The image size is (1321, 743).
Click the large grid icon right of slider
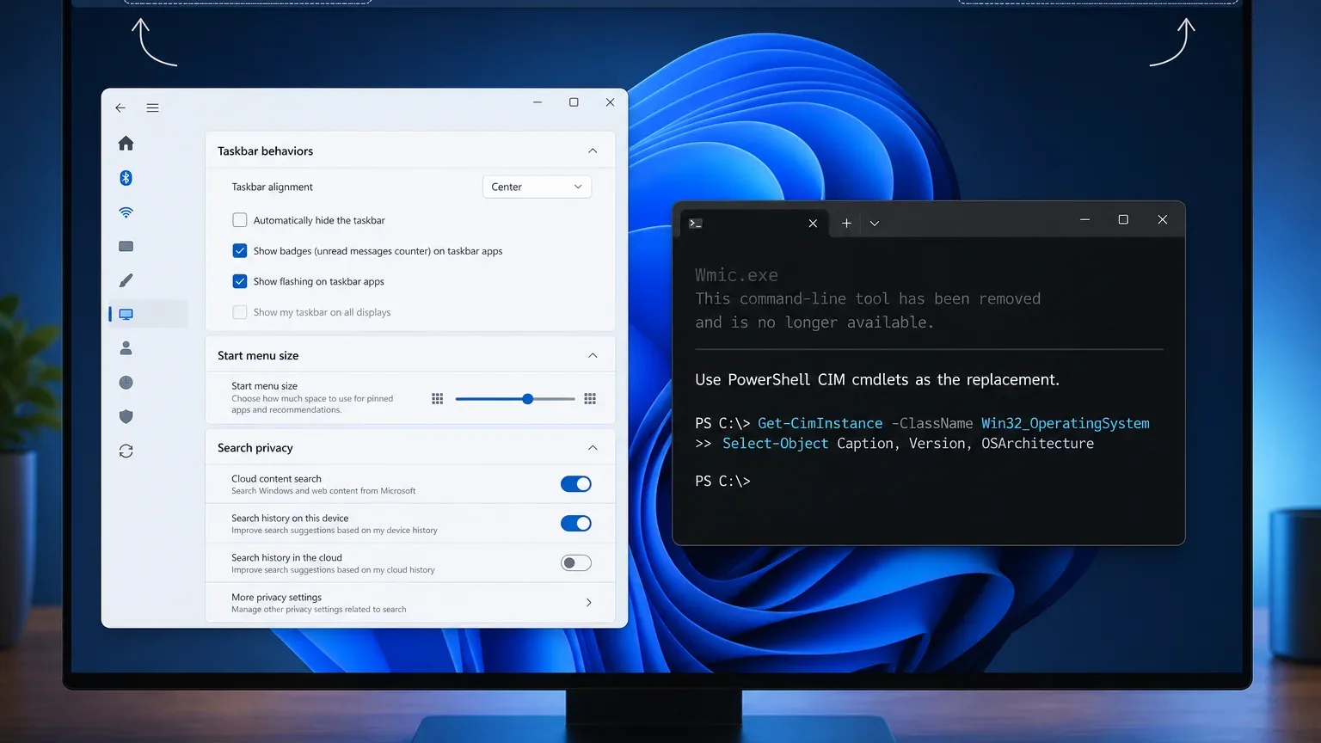tap(590, 398)
